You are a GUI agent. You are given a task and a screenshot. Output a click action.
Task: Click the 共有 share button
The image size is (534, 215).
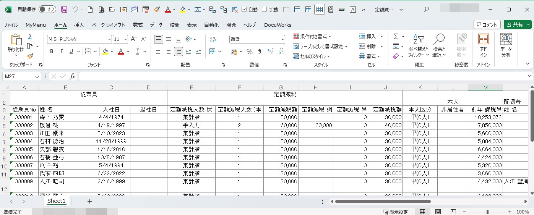tap(518, 24)
